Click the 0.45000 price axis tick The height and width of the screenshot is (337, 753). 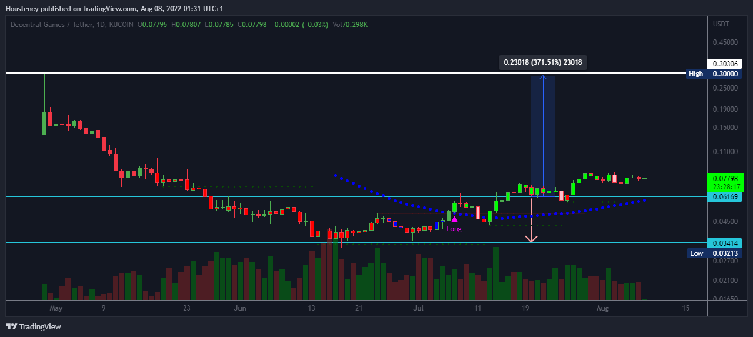pyautogui.click(x=725, y=42)
